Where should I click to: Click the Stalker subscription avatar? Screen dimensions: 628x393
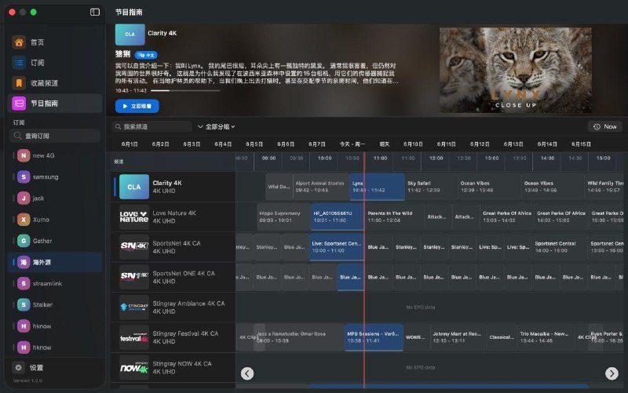click(x=24, y=304)
